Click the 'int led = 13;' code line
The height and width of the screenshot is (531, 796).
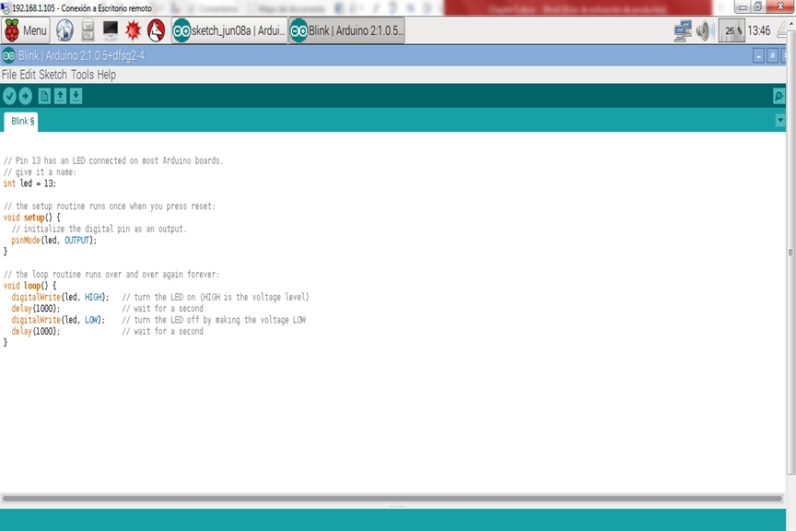point(29,183)
